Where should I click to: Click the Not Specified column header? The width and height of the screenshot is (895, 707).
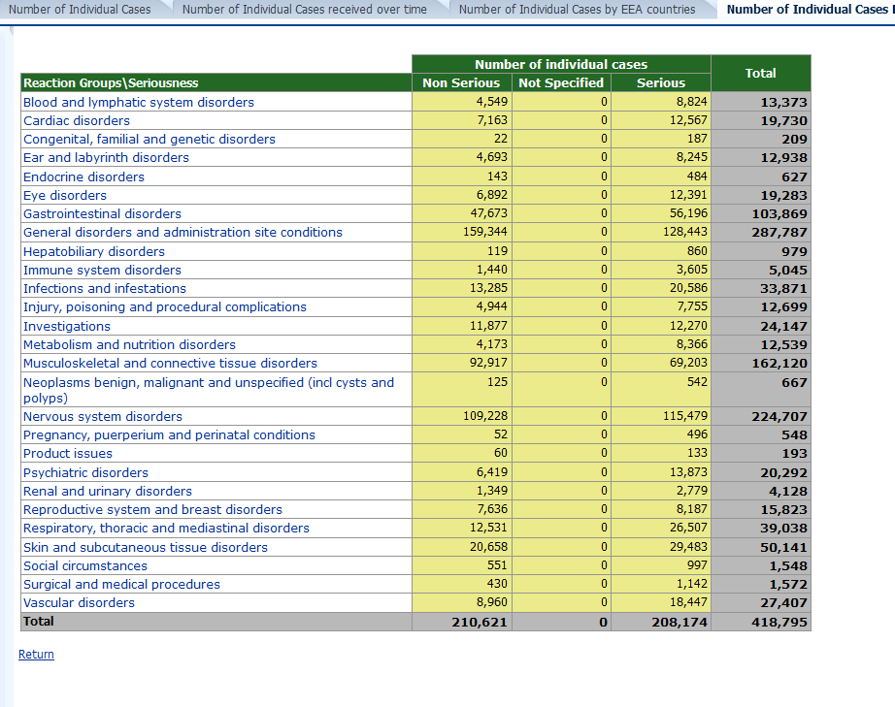pyautogui.click(x=561, y=83)
